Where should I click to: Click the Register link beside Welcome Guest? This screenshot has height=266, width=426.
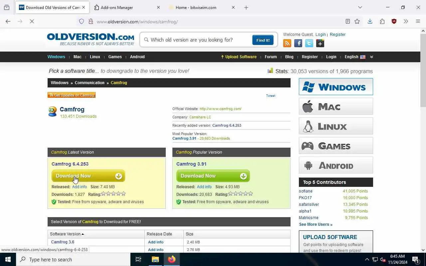(337, 35)
